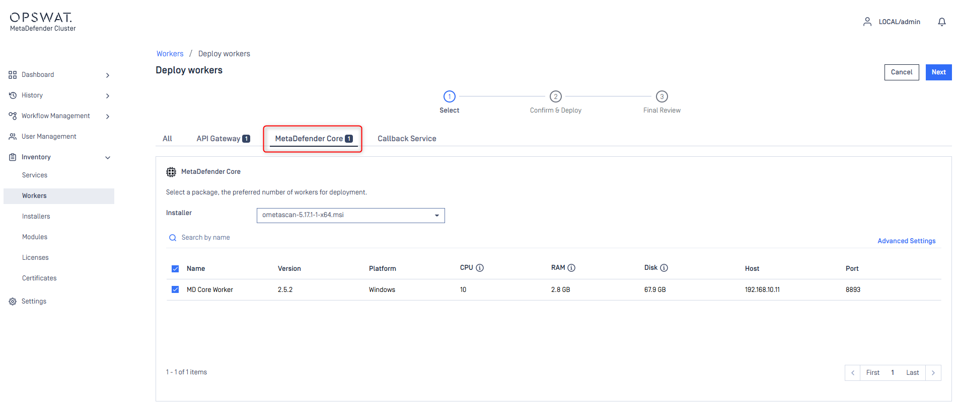Switch to the Callback Service tab
The image size is (957, 405).
coord(407,139)
